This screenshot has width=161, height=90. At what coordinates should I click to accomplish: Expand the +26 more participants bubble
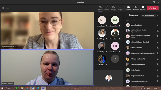tap(115, 59)
